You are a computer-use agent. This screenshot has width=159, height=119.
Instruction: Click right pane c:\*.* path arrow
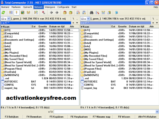(81, 23)
